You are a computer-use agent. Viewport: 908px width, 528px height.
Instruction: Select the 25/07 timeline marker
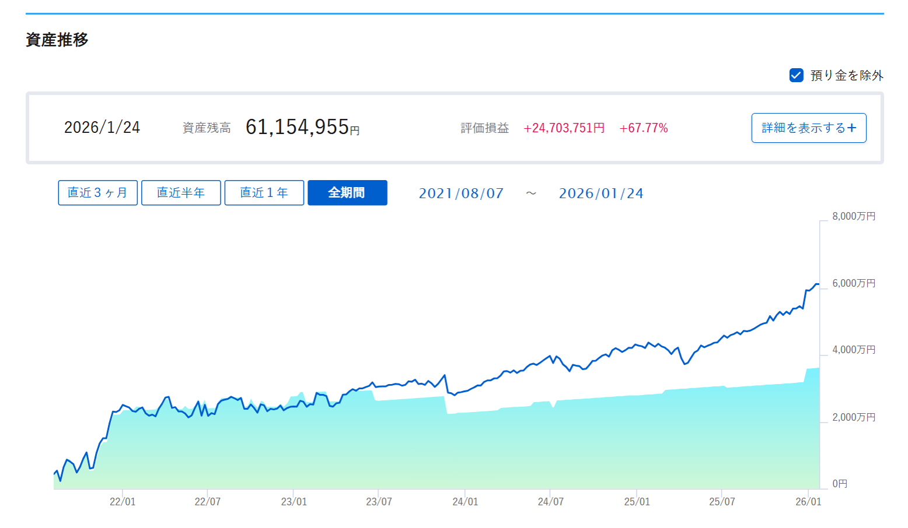coord(722,502)
